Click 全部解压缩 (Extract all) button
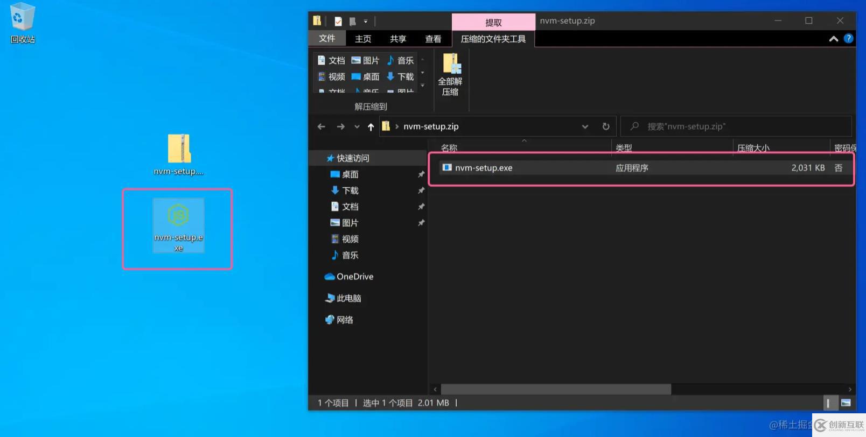This screenshot has width=866, height=437. [x=450, y=75]
